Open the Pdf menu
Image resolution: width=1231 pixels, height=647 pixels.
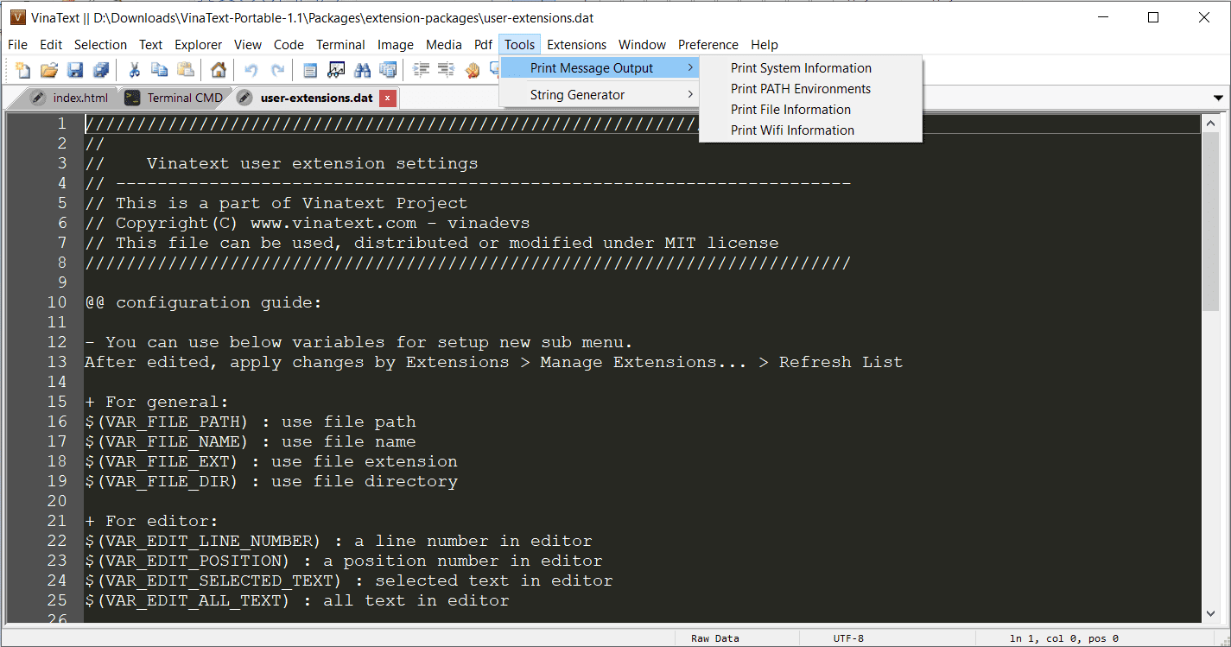[484, 45]
